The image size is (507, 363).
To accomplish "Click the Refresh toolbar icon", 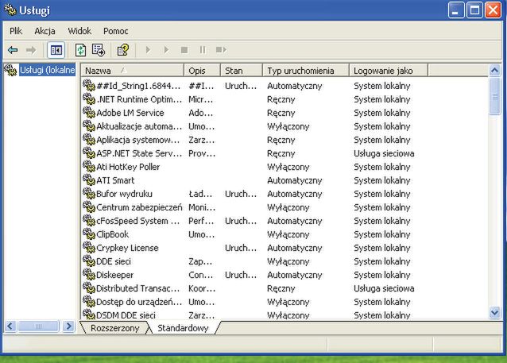I will pyautogui.click(x=80, y=50).
